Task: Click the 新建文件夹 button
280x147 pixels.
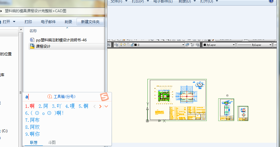Action: click(90, 22)
